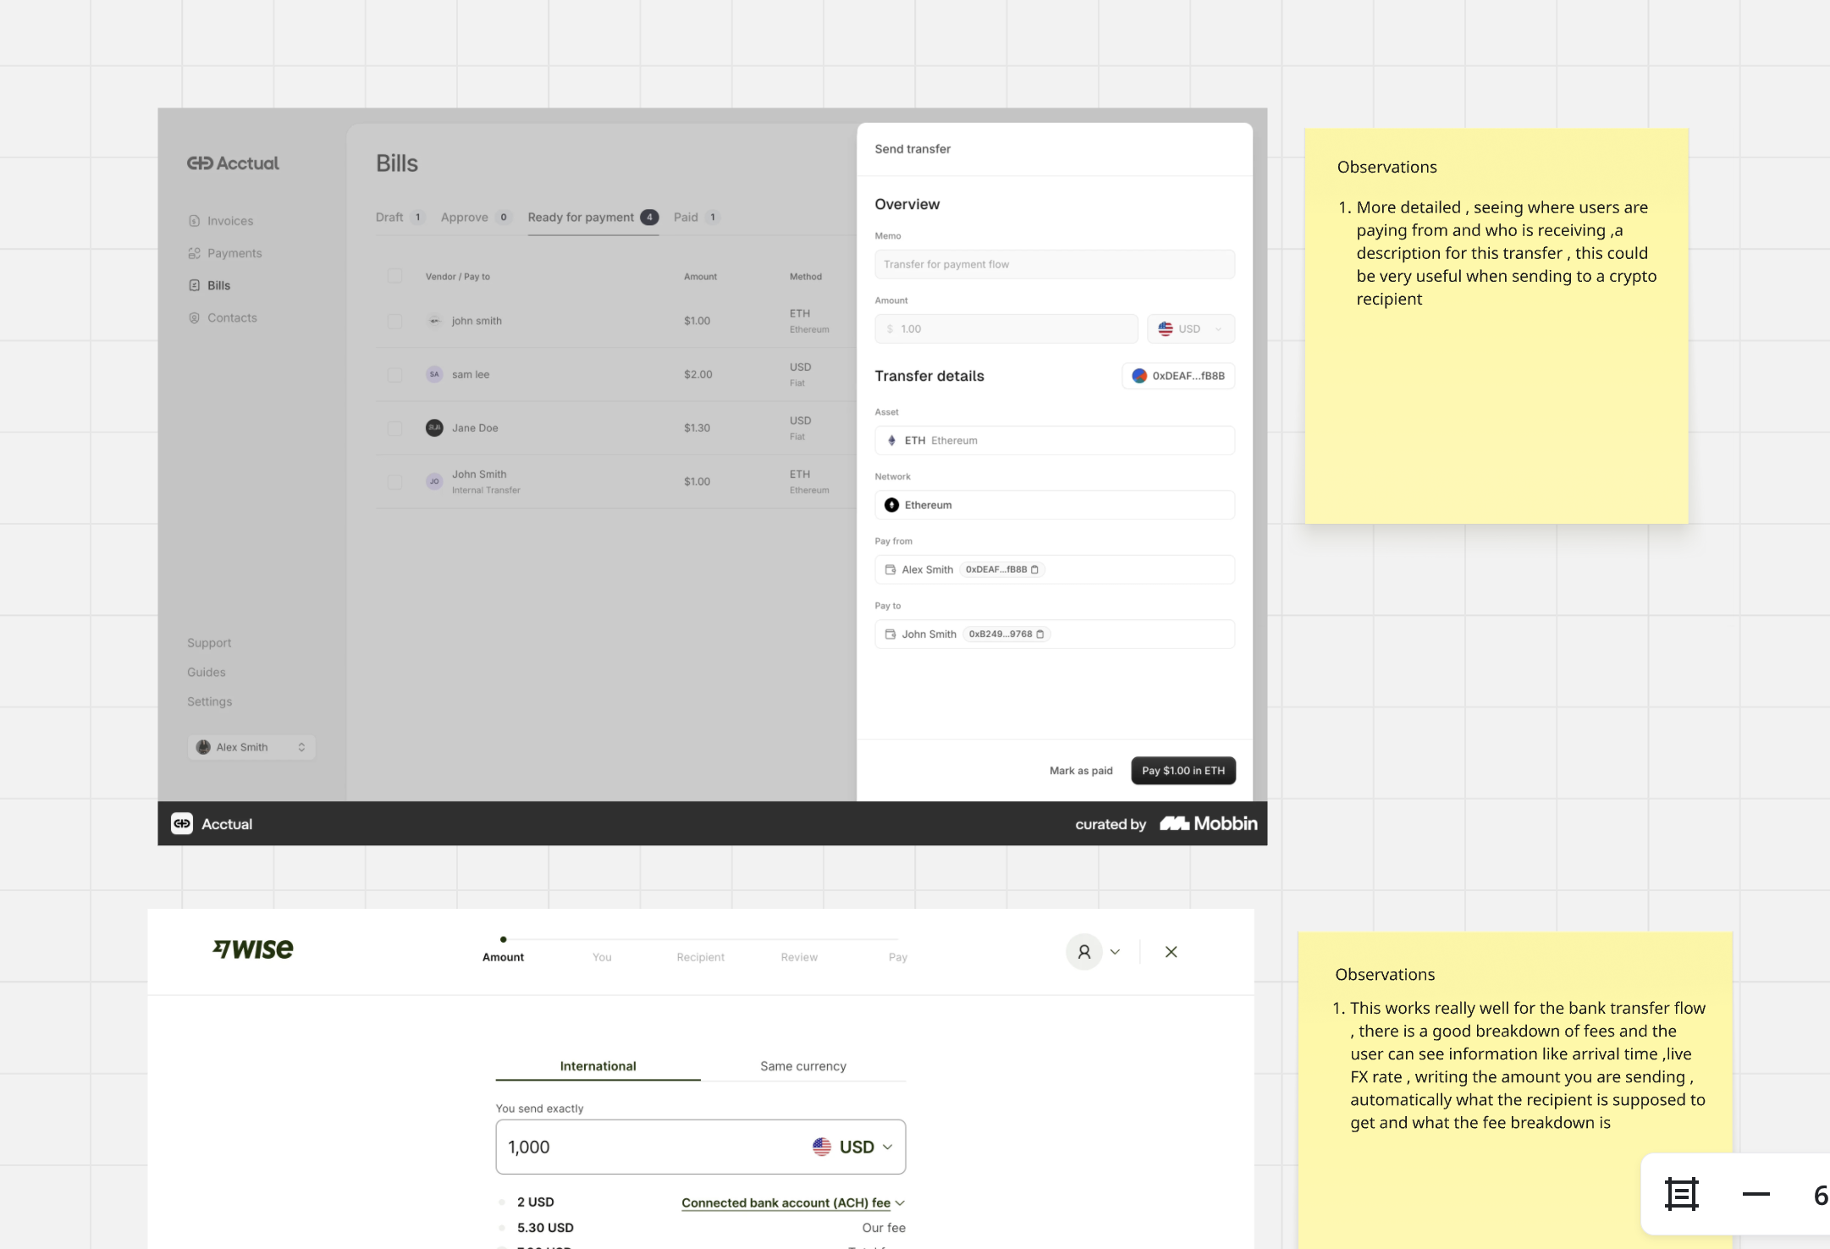Open Contacts in the Acctual sidebar
This screenshot has height=1249, width=1830.
(x=223, y=317)
